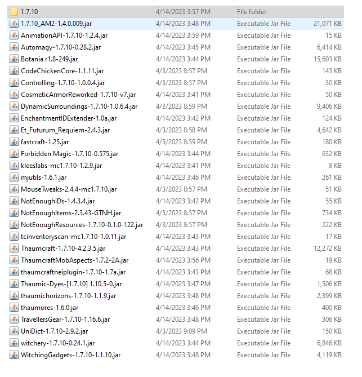Click jar icon beside Botania r1.8-249.jar
Image resolution: width=362 pixels, height=377 pixels.
click(14, 59)
